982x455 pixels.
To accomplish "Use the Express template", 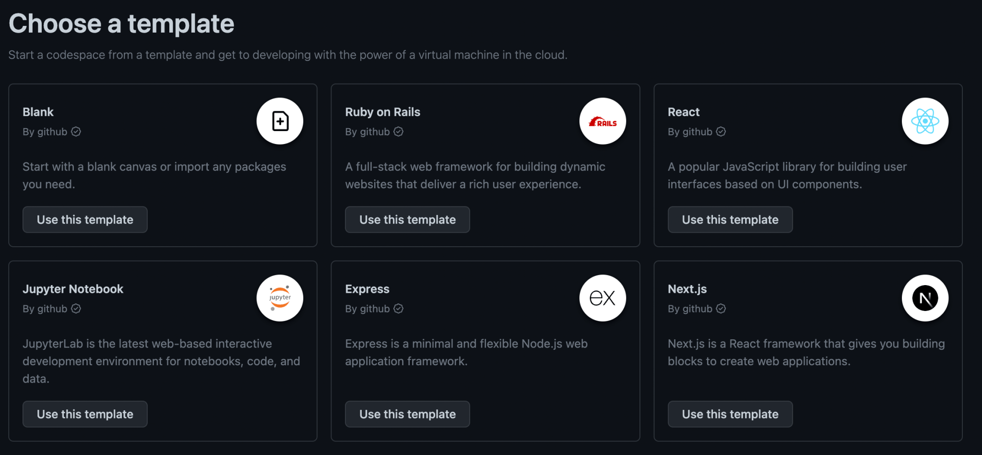I will click(x=407, y=414).
